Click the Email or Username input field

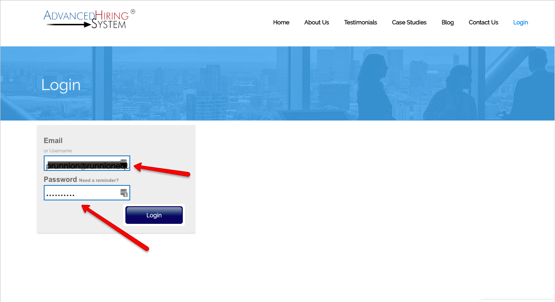pyautogui.click(x=87, y=163)
